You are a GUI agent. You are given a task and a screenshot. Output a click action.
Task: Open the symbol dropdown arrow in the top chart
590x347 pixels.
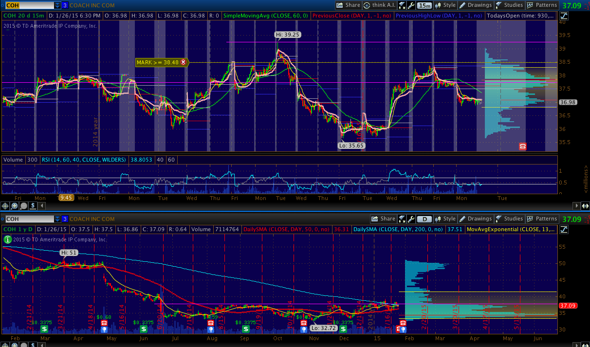[57, 5]
